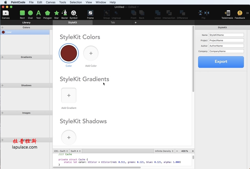Click the blue Export button
Viewport: 250px width, 169px height.
(x=221, y=62)
